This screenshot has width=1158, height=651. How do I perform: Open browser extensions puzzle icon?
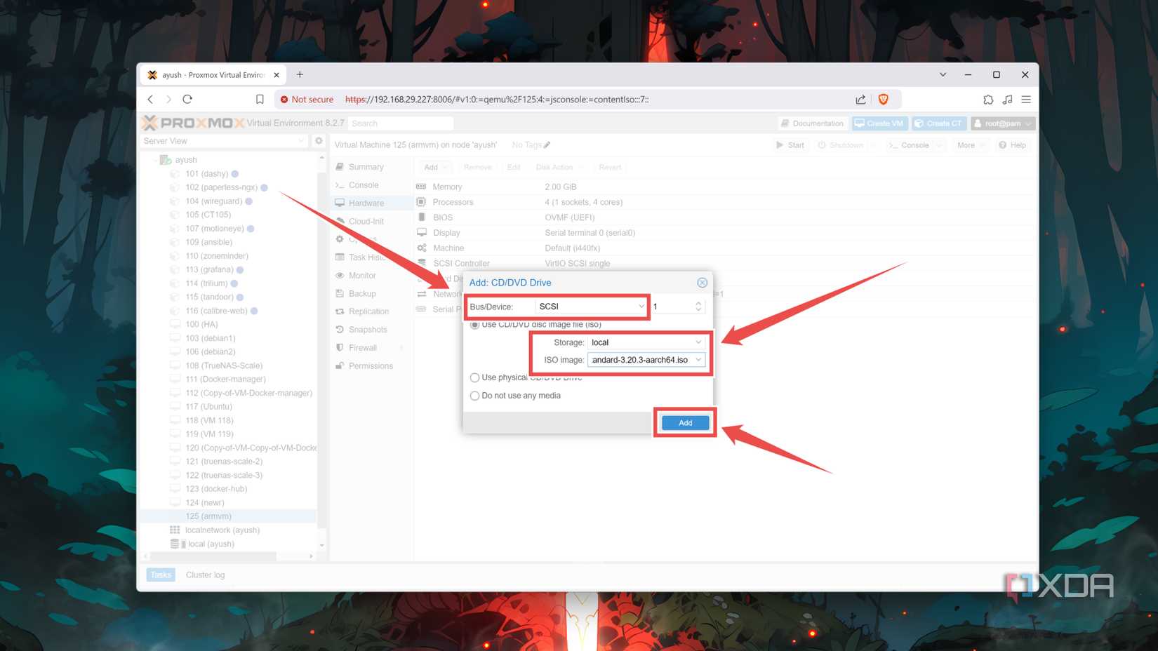click(988, 100)
